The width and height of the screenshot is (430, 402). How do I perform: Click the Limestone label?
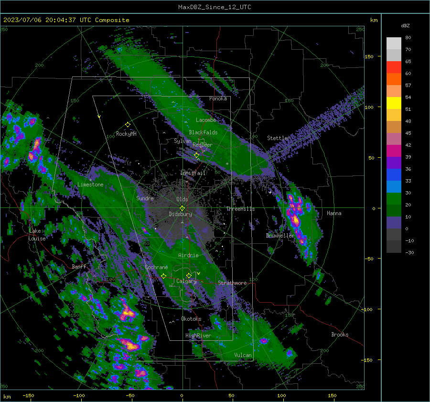[x=90, y=185]
